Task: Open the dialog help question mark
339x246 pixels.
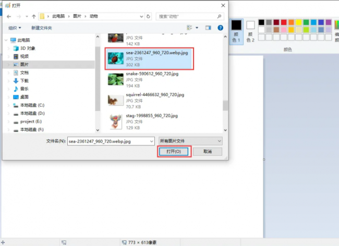Action: [220, 28]
